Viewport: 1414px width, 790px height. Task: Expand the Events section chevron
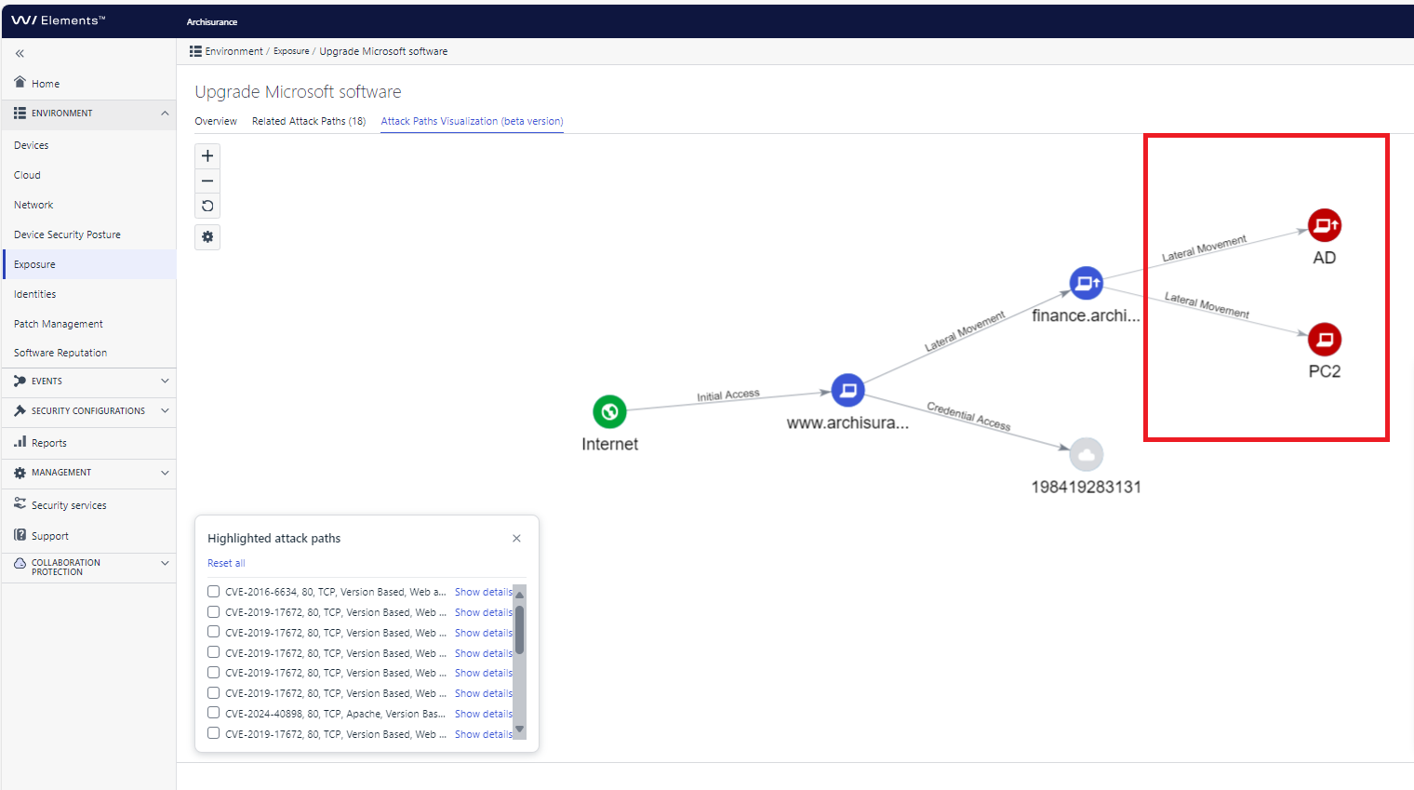pos(165,381)
